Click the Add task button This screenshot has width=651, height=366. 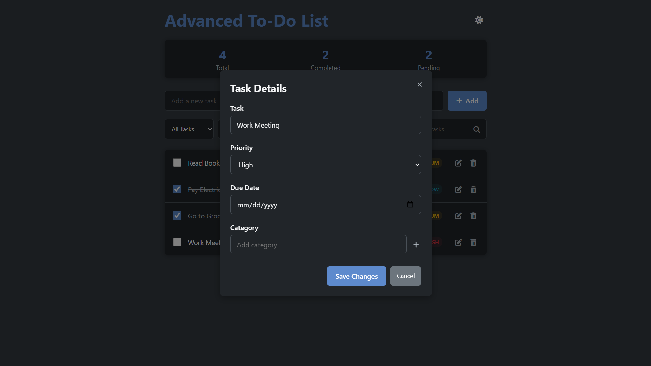tap(467, 101)
